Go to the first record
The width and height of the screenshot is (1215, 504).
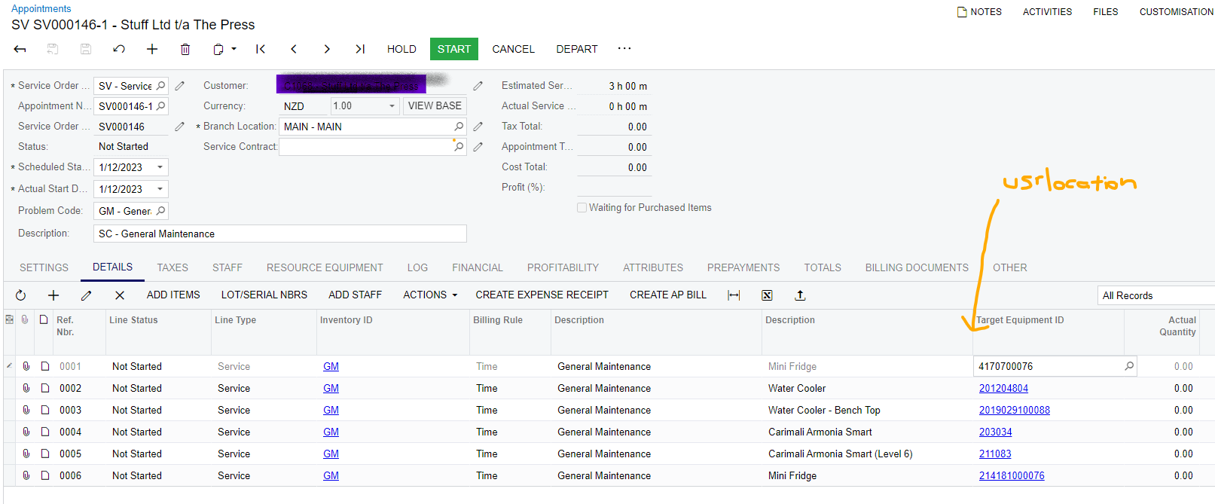tap(261, 49)
